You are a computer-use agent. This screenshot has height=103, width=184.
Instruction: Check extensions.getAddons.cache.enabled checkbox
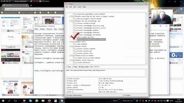74,14
